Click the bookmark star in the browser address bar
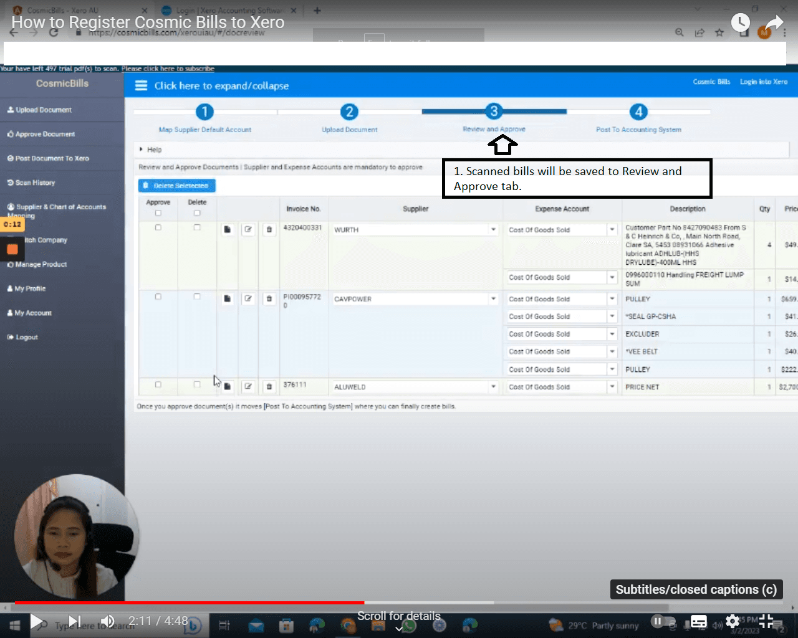Screen dimensions: 798x638 click(719, 32)
